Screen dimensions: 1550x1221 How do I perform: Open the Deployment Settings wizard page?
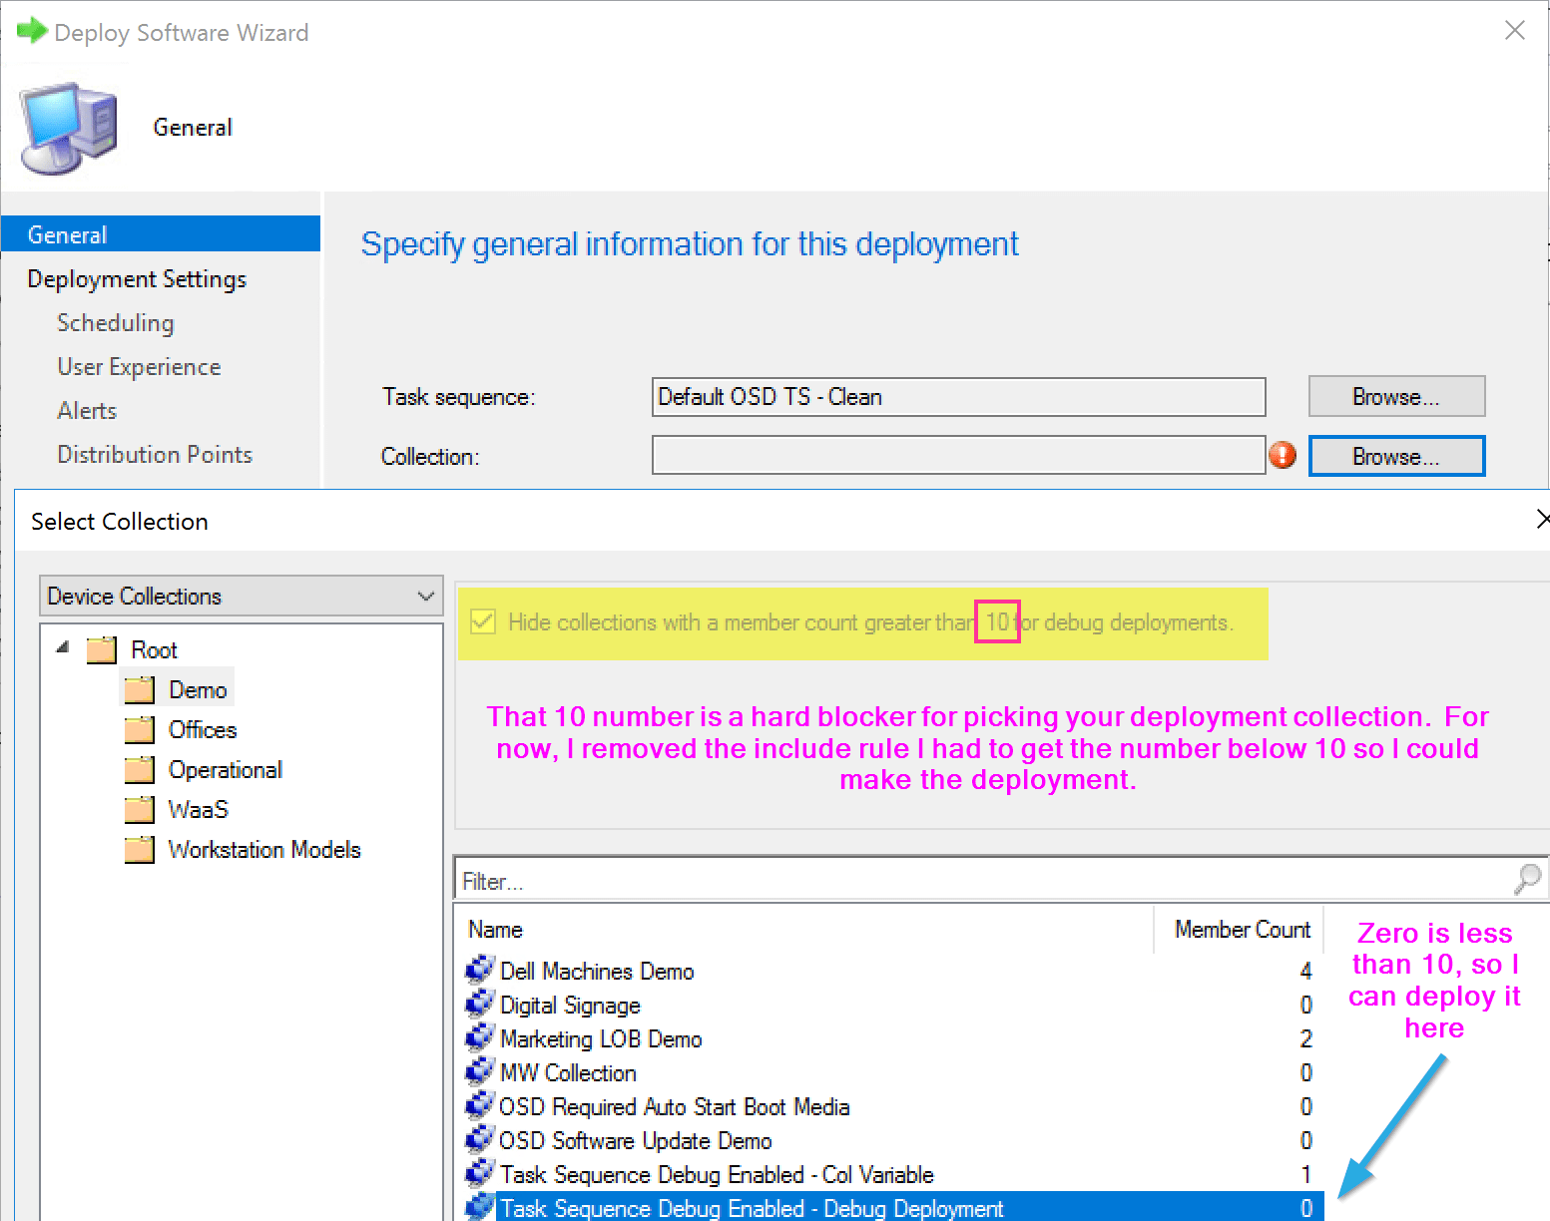(x=137, y=279)
